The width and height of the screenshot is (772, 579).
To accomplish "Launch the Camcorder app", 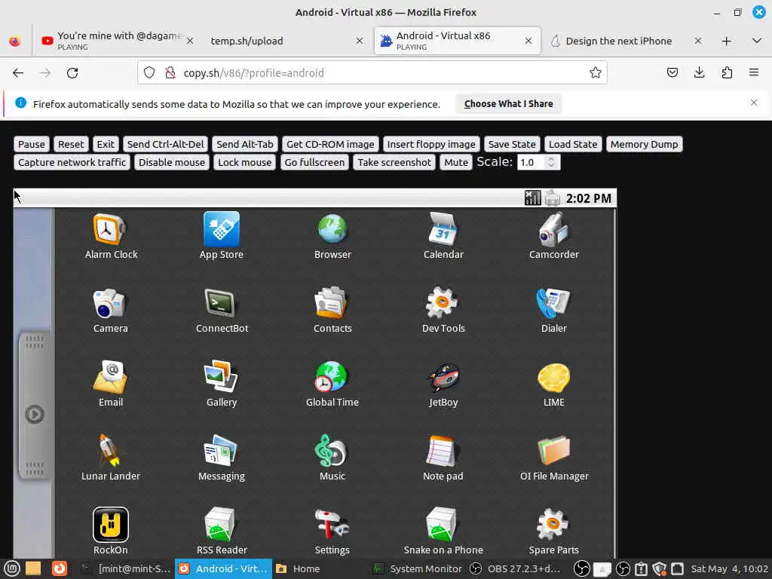I will pos(554,236).
